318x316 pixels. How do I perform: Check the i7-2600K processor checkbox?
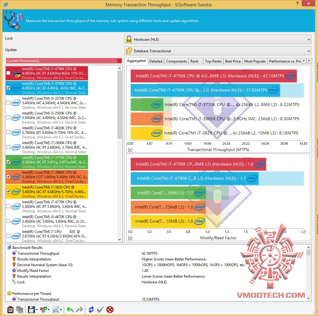(x=8, y=147)
